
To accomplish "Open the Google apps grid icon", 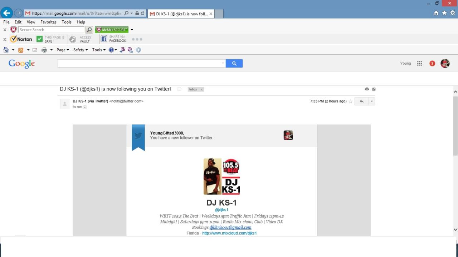I will [x=419, y=63].
